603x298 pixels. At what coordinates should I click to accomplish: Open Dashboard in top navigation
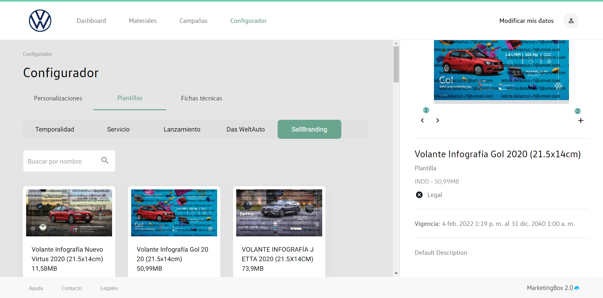(x=91, y=21)
